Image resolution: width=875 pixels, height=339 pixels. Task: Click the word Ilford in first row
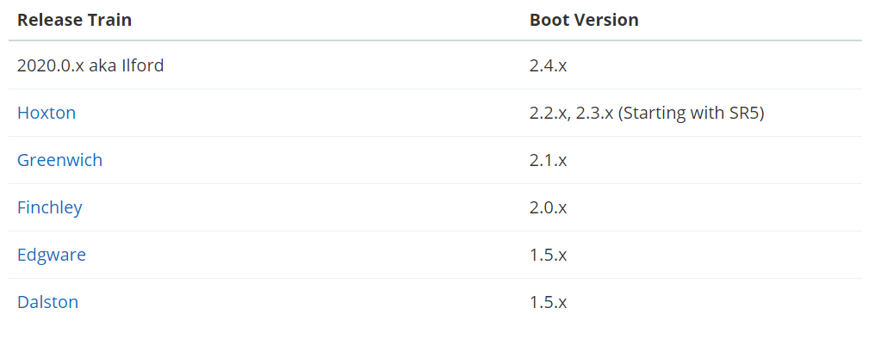[x=143, y=65]
